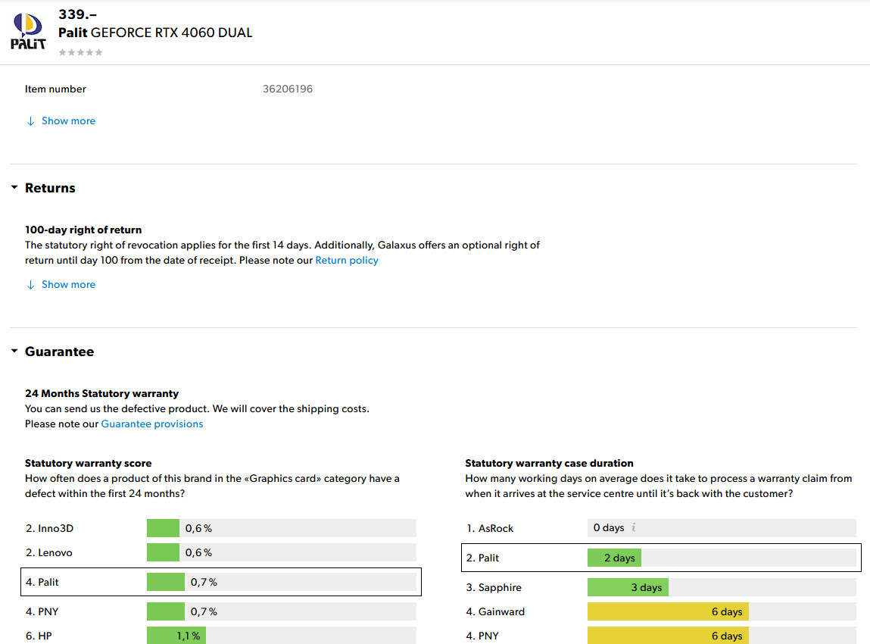Click the '4. Gainward' duration row label
Image resolution: width=870 pixels, height=644 pixels.
[x=495, y=612]
